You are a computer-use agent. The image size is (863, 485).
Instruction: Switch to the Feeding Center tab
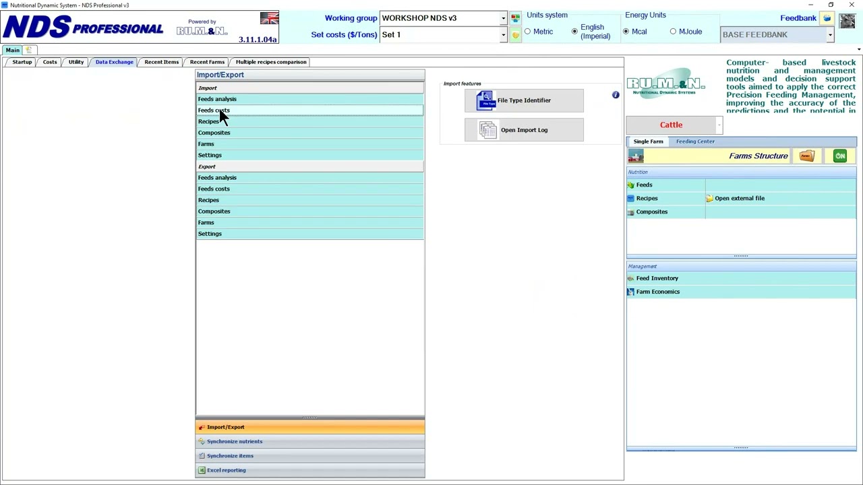pyautogui.click(x=695, y=141)
